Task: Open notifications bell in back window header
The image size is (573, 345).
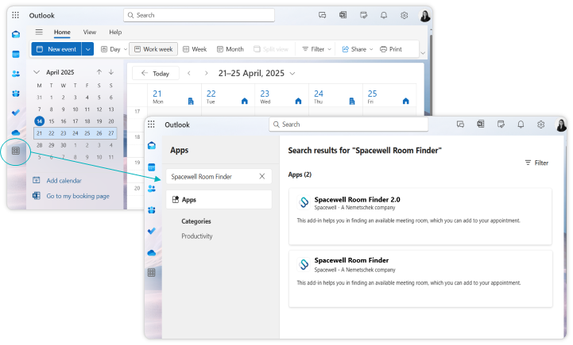Action: [x=384, y=15]
